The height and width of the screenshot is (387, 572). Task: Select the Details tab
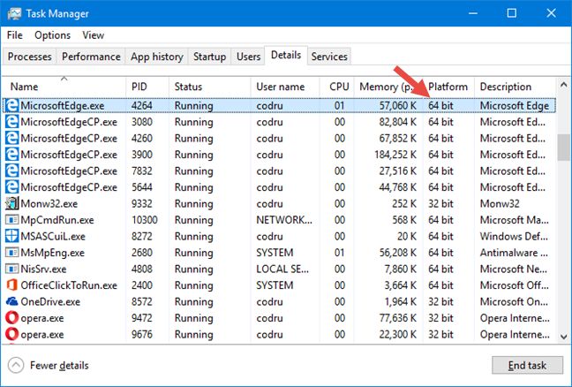[x=286, y=56]
